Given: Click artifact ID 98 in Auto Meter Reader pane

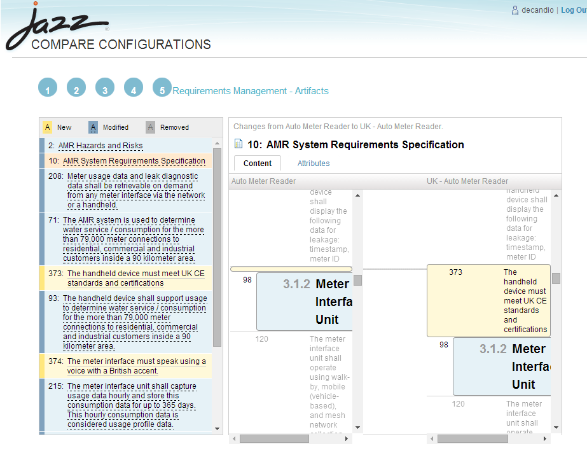Looking at the screenshot, I should click(x=247, y=280).
